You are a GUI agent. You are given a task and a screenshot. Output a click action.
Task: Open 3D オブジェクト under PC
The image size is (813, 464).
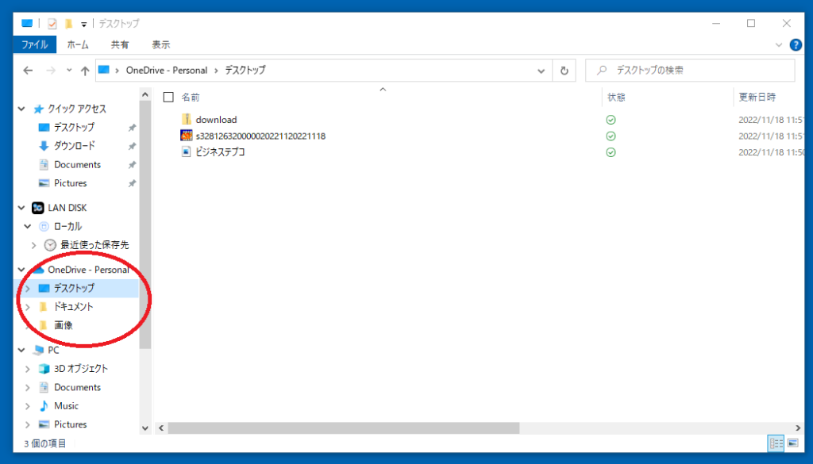point(81,369)
